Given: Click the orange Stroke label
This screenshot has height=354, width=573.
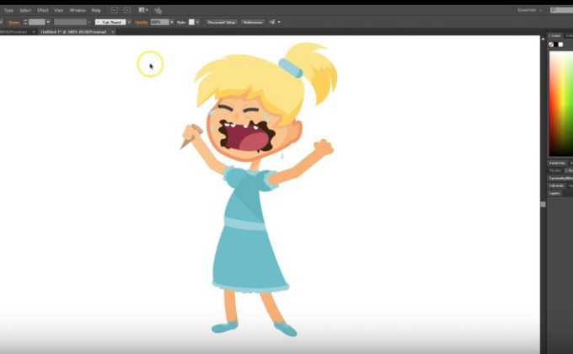Looking at the screenshot, I should click(x=14, y=22).
